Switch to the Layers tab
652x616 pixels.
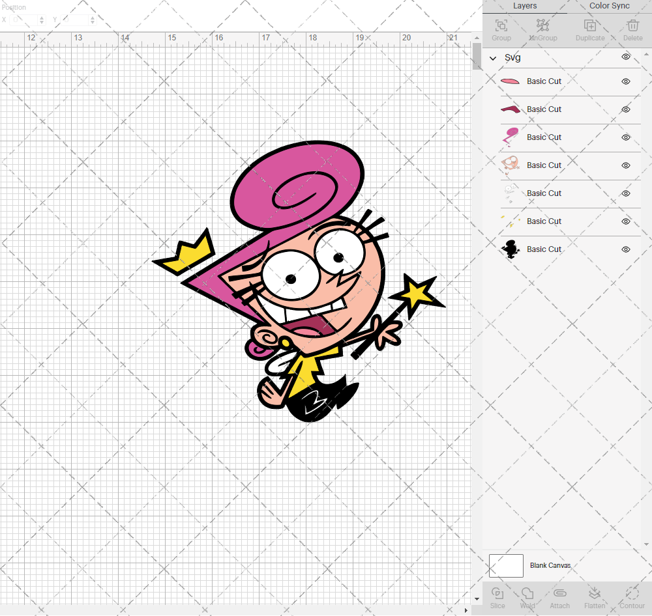525,7
